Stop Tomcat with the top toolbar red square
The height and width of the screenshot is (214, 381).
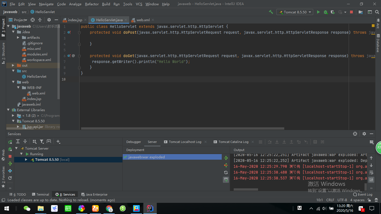(x=351, y=12)
